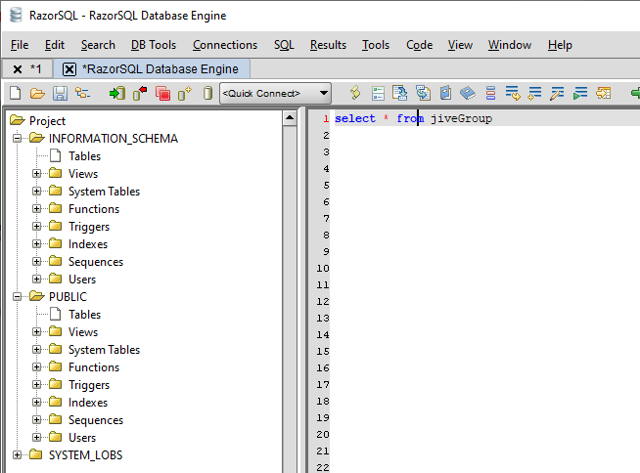
Task: Select Sequences under INFORMATION_SCHEMA
Action: pos(96,262)
